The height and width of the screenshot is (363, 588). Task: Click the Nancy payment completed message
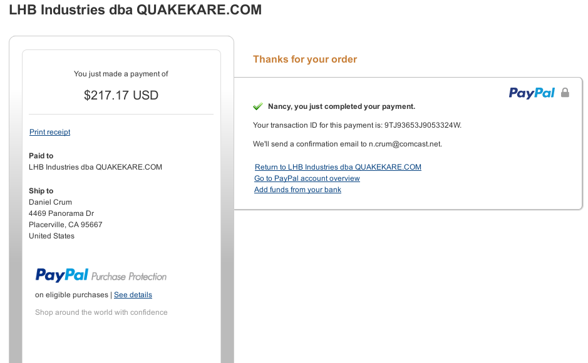coord(341,106)
